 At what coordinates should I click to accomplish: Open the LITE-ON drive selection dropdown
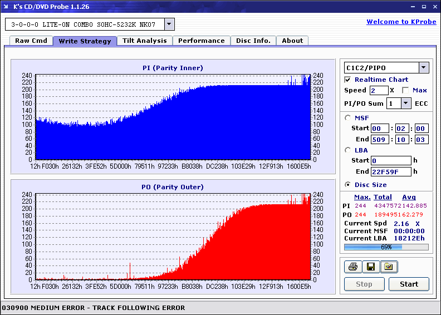169,24
